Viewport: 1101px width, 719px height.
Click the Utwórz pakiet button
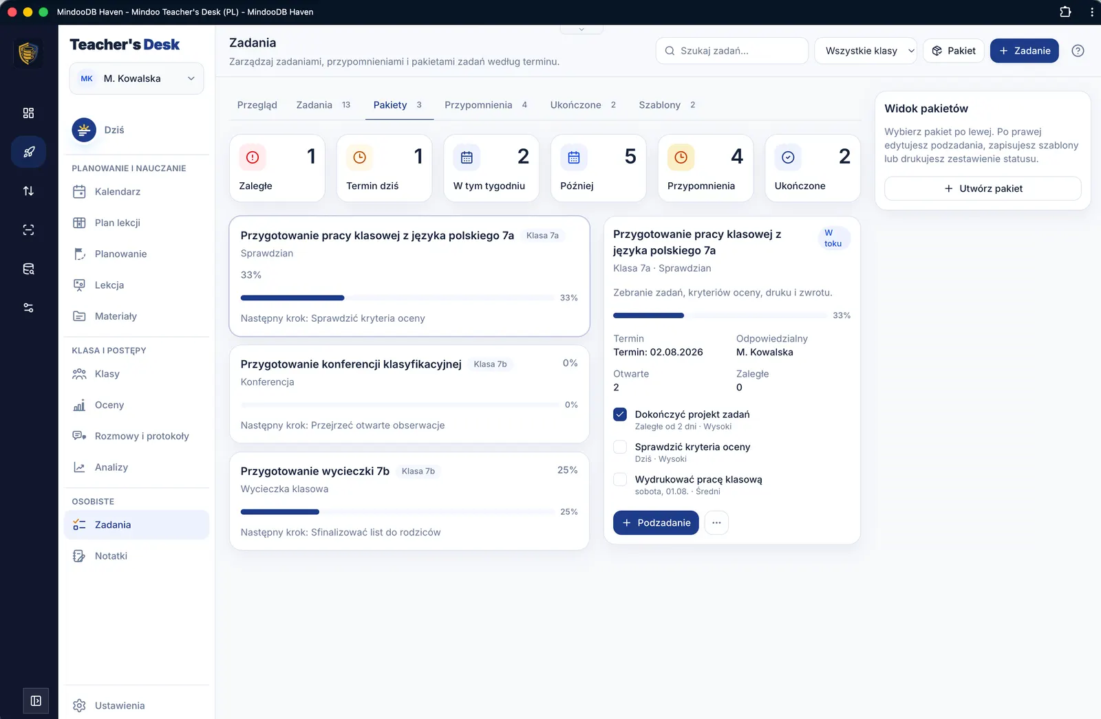pos(983,188)
